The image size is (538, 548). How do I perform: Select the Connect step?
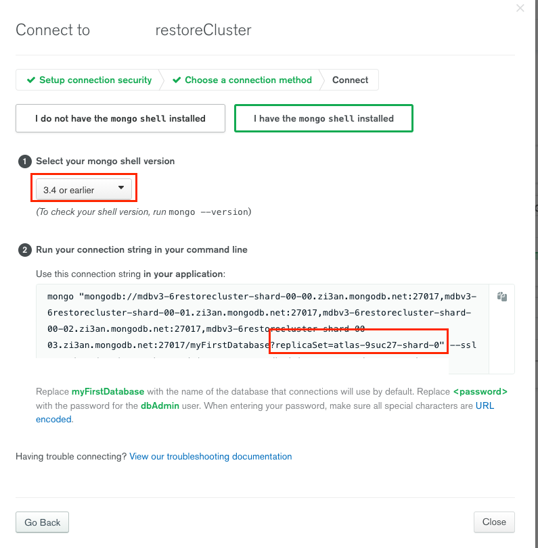350,80
